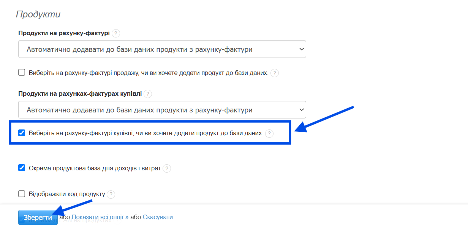Viewport: 468px width, 229px height.
Task: Click the 'Скасувати' link
Action: click(158, 217)
